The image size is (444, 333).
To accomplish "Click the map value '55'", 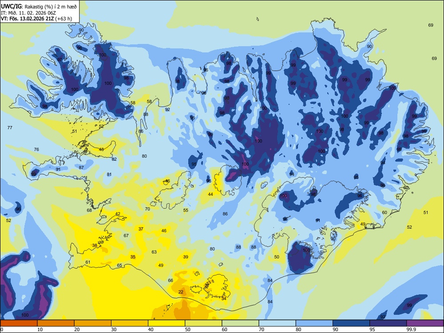I will [186, 210].
